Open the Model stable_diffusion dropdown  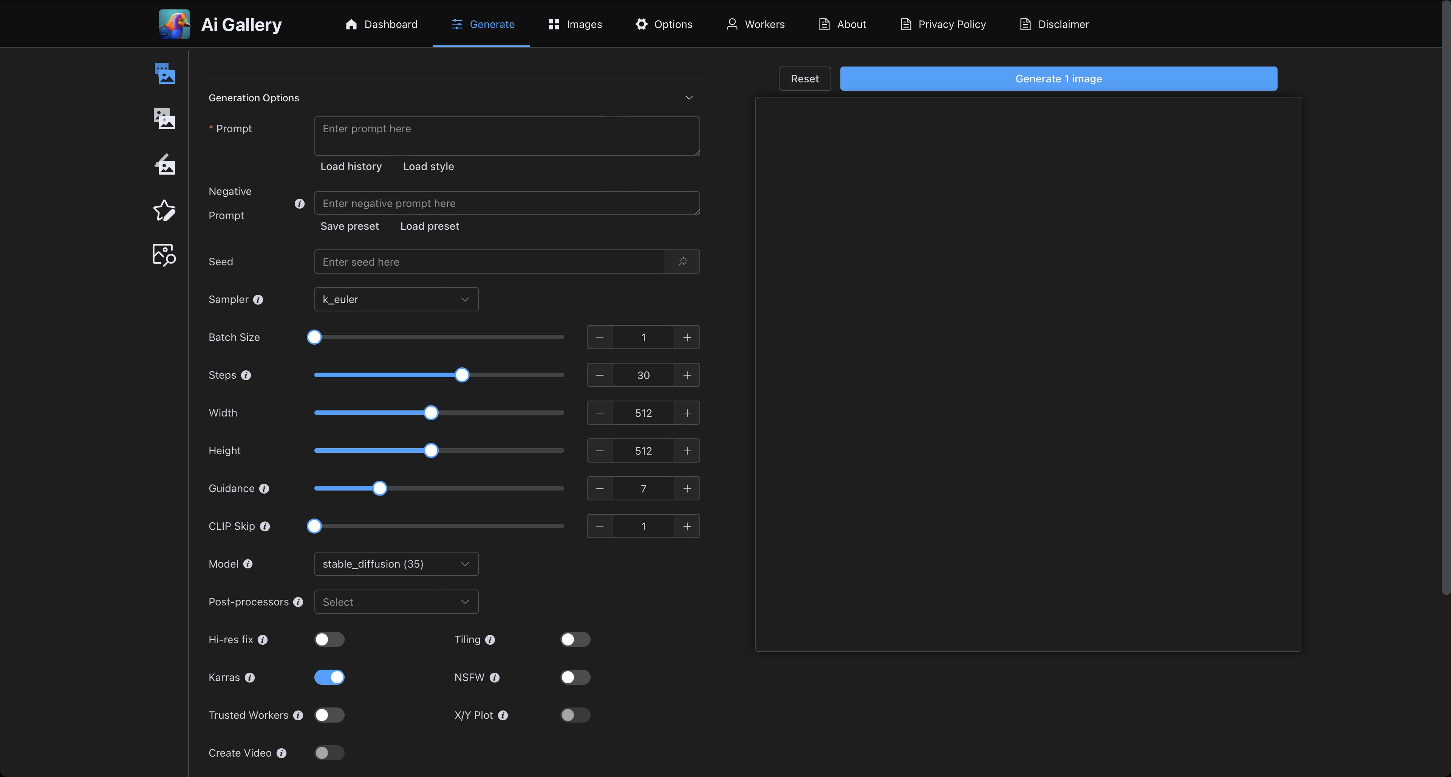coord(396,564)
